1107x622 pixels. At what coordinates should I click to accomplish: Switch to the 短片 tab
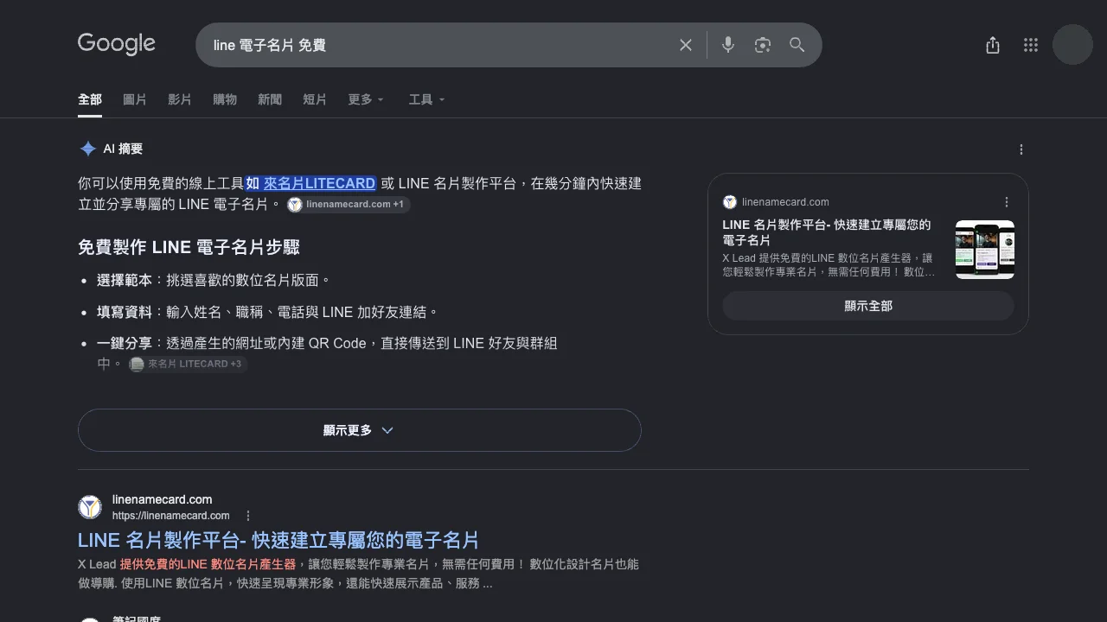pos(315,99)
